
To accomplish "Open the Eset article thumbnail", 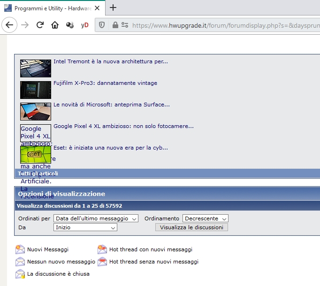I will (36, 154).
